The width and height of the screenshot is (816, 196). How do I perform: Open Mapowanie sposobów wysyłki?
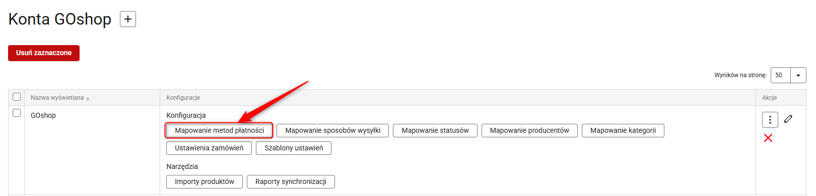pyautogui.click(x=332, y=130)
